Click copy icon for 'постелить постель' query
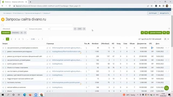The width and height of the screenshot is (173, 97). pos(5,83)
